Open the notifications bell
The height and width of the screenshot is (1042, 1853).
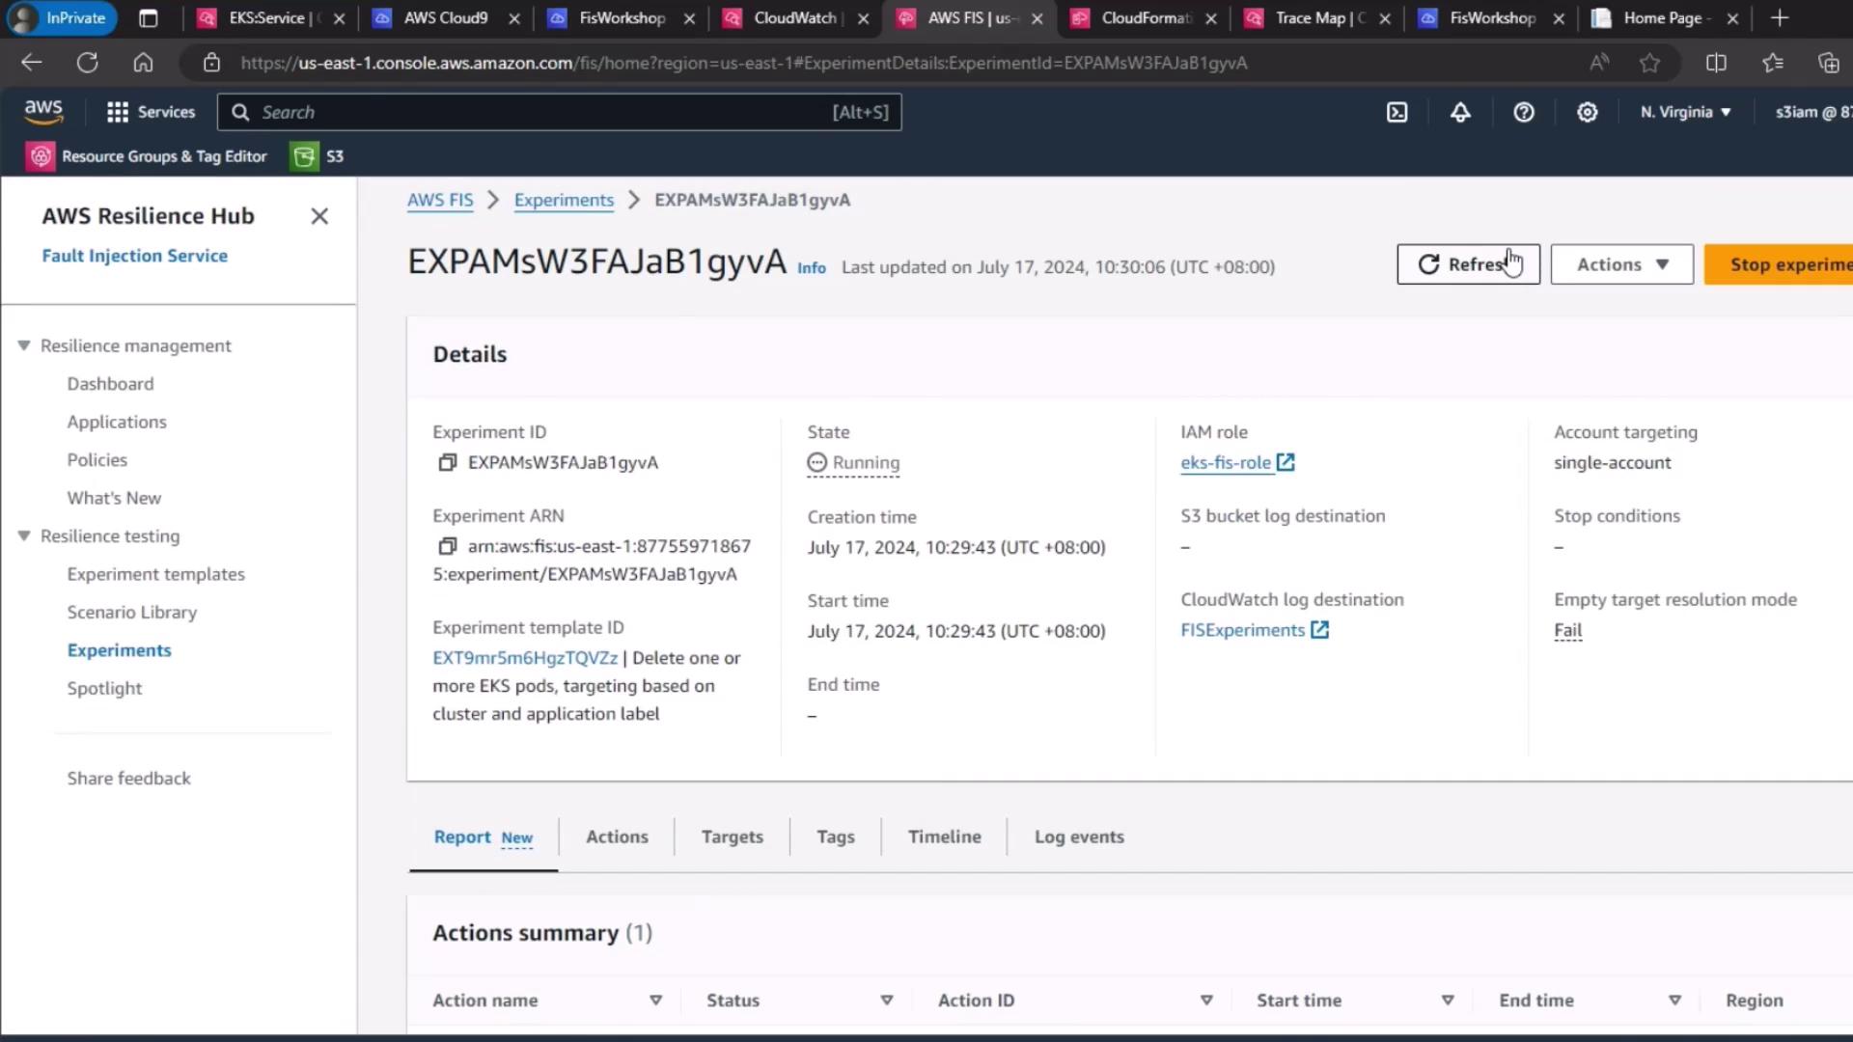pos(1460,113)
